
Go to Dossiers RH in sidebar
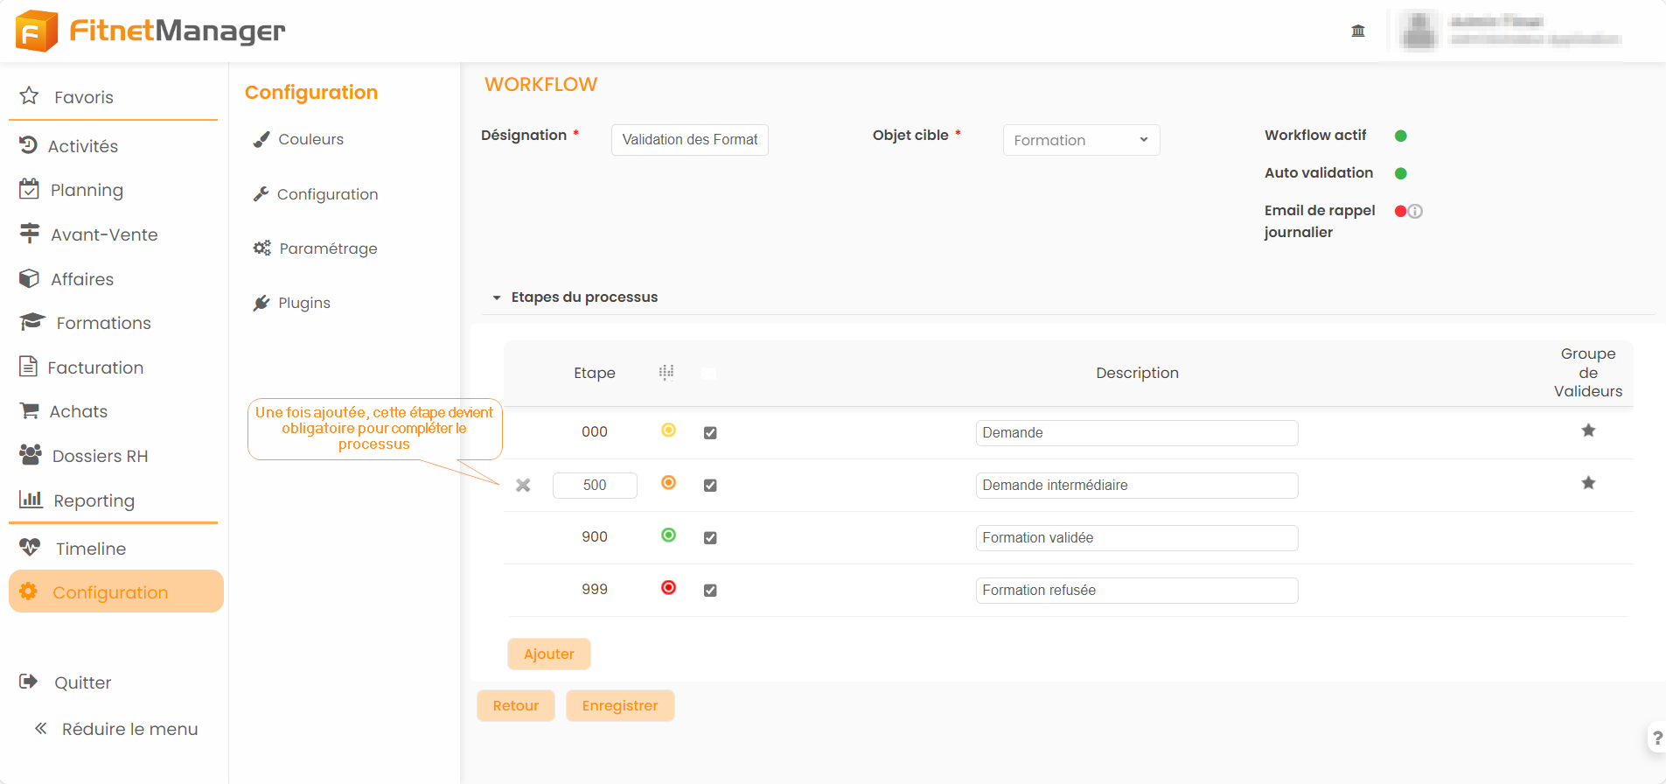(x=100, y=456)
